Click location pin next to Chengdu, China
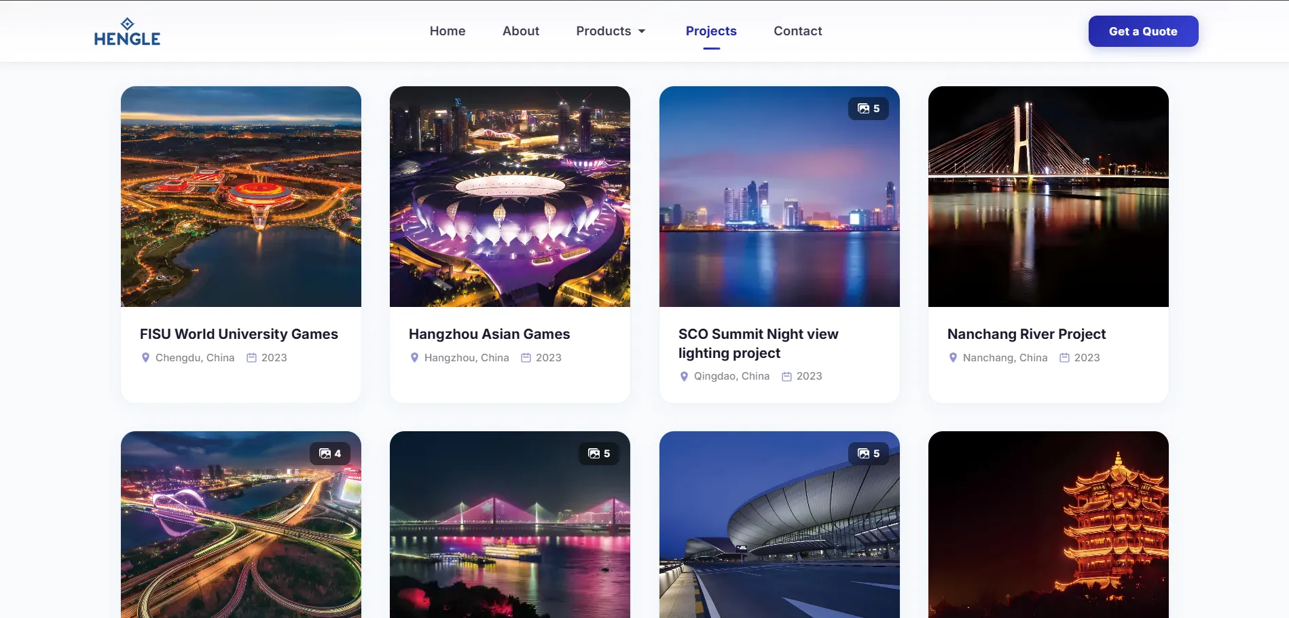The height and width of the screenshot is (618, 1289). [145, 358]
